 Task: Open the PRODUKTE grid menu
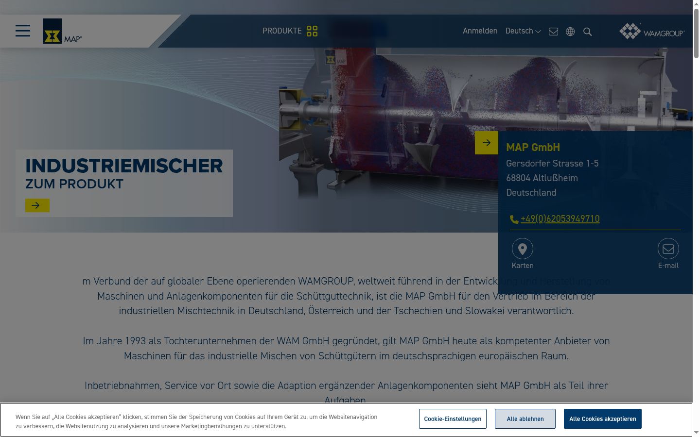[x=290, y=31]
